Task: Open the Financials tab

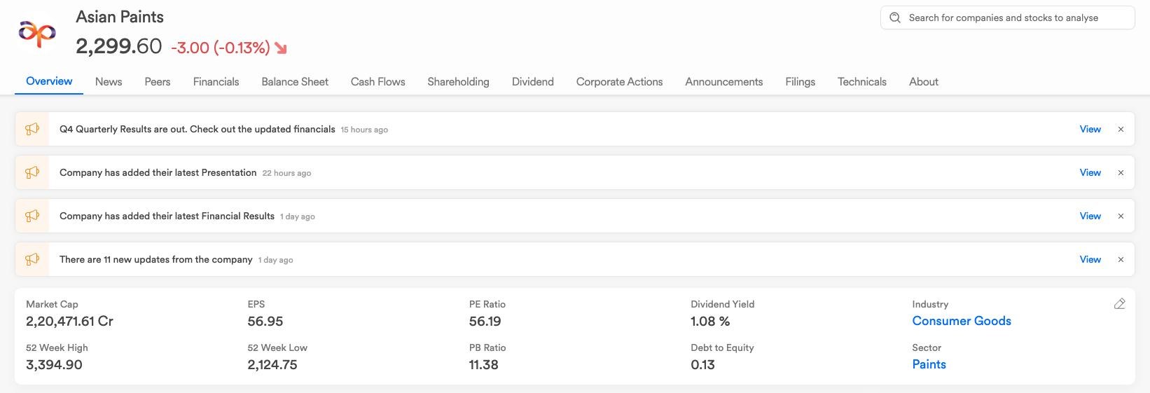Action: point(216,82)
